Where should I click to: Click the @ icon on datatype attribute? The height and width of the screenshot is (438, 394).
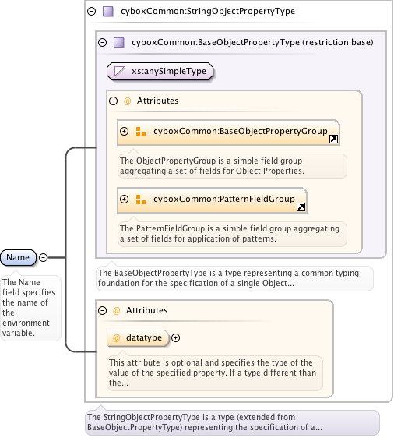click(116, 338)
